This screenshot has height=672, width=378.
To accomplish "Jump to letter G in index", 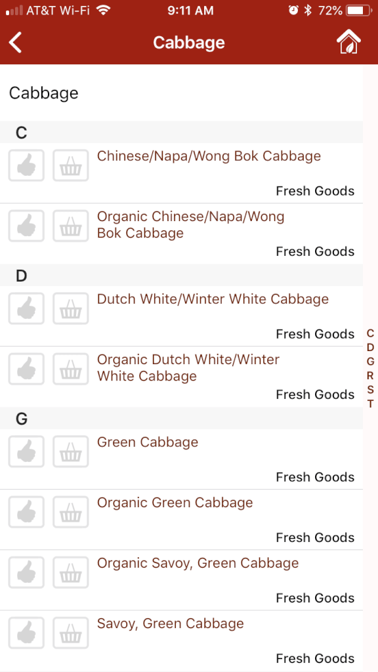I will (x=371, y=362).
